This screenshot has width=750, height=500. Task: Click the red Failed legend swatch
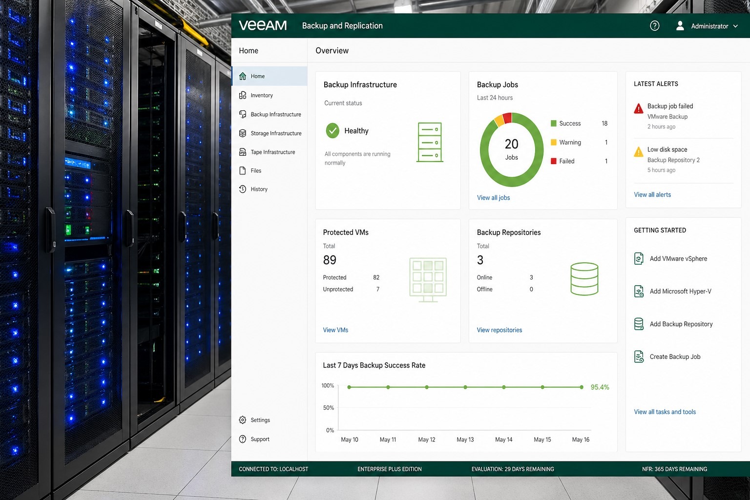(554, 161)
